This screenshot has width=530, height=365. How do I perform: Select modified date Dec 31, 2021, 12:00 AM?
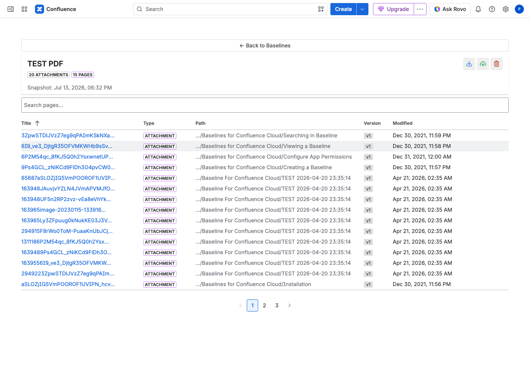pos(422,157)
